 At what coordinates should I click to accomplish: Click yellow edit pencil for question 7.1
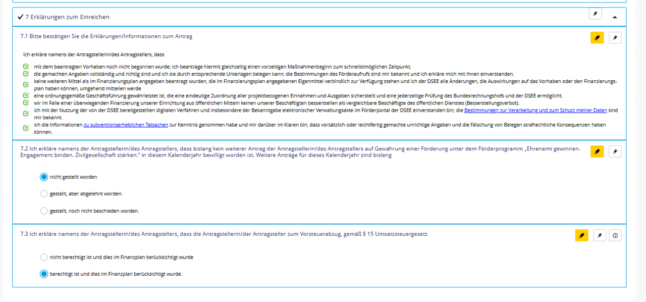click(597, 38)
